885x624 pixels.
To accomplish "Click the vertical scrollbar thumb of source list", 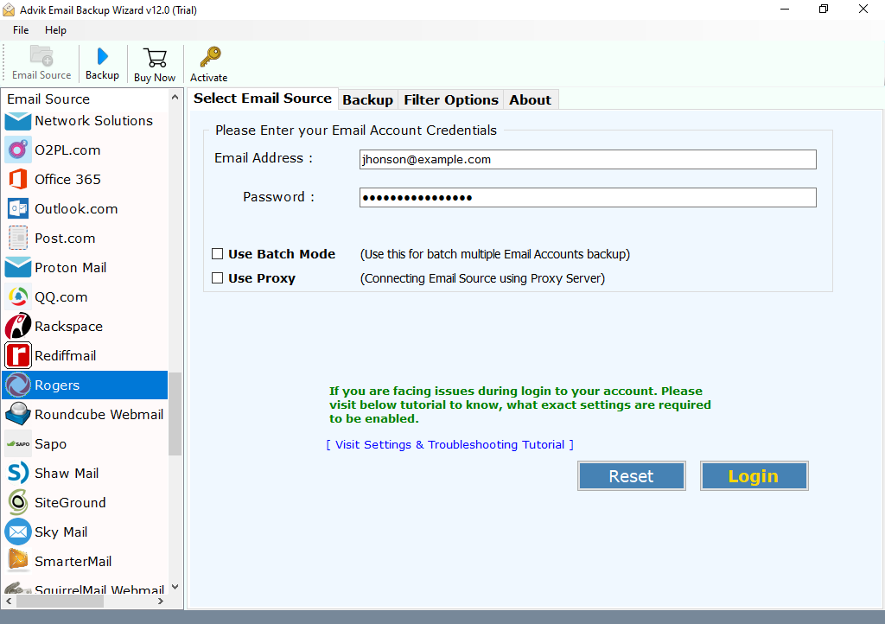I will point(175,414).
